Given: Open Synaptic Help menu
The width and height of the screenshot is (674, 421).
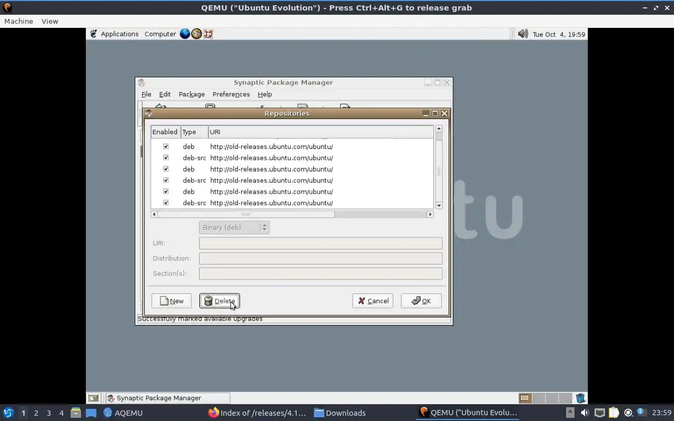Looking at the screenshot, I should (x=265, y=94).
